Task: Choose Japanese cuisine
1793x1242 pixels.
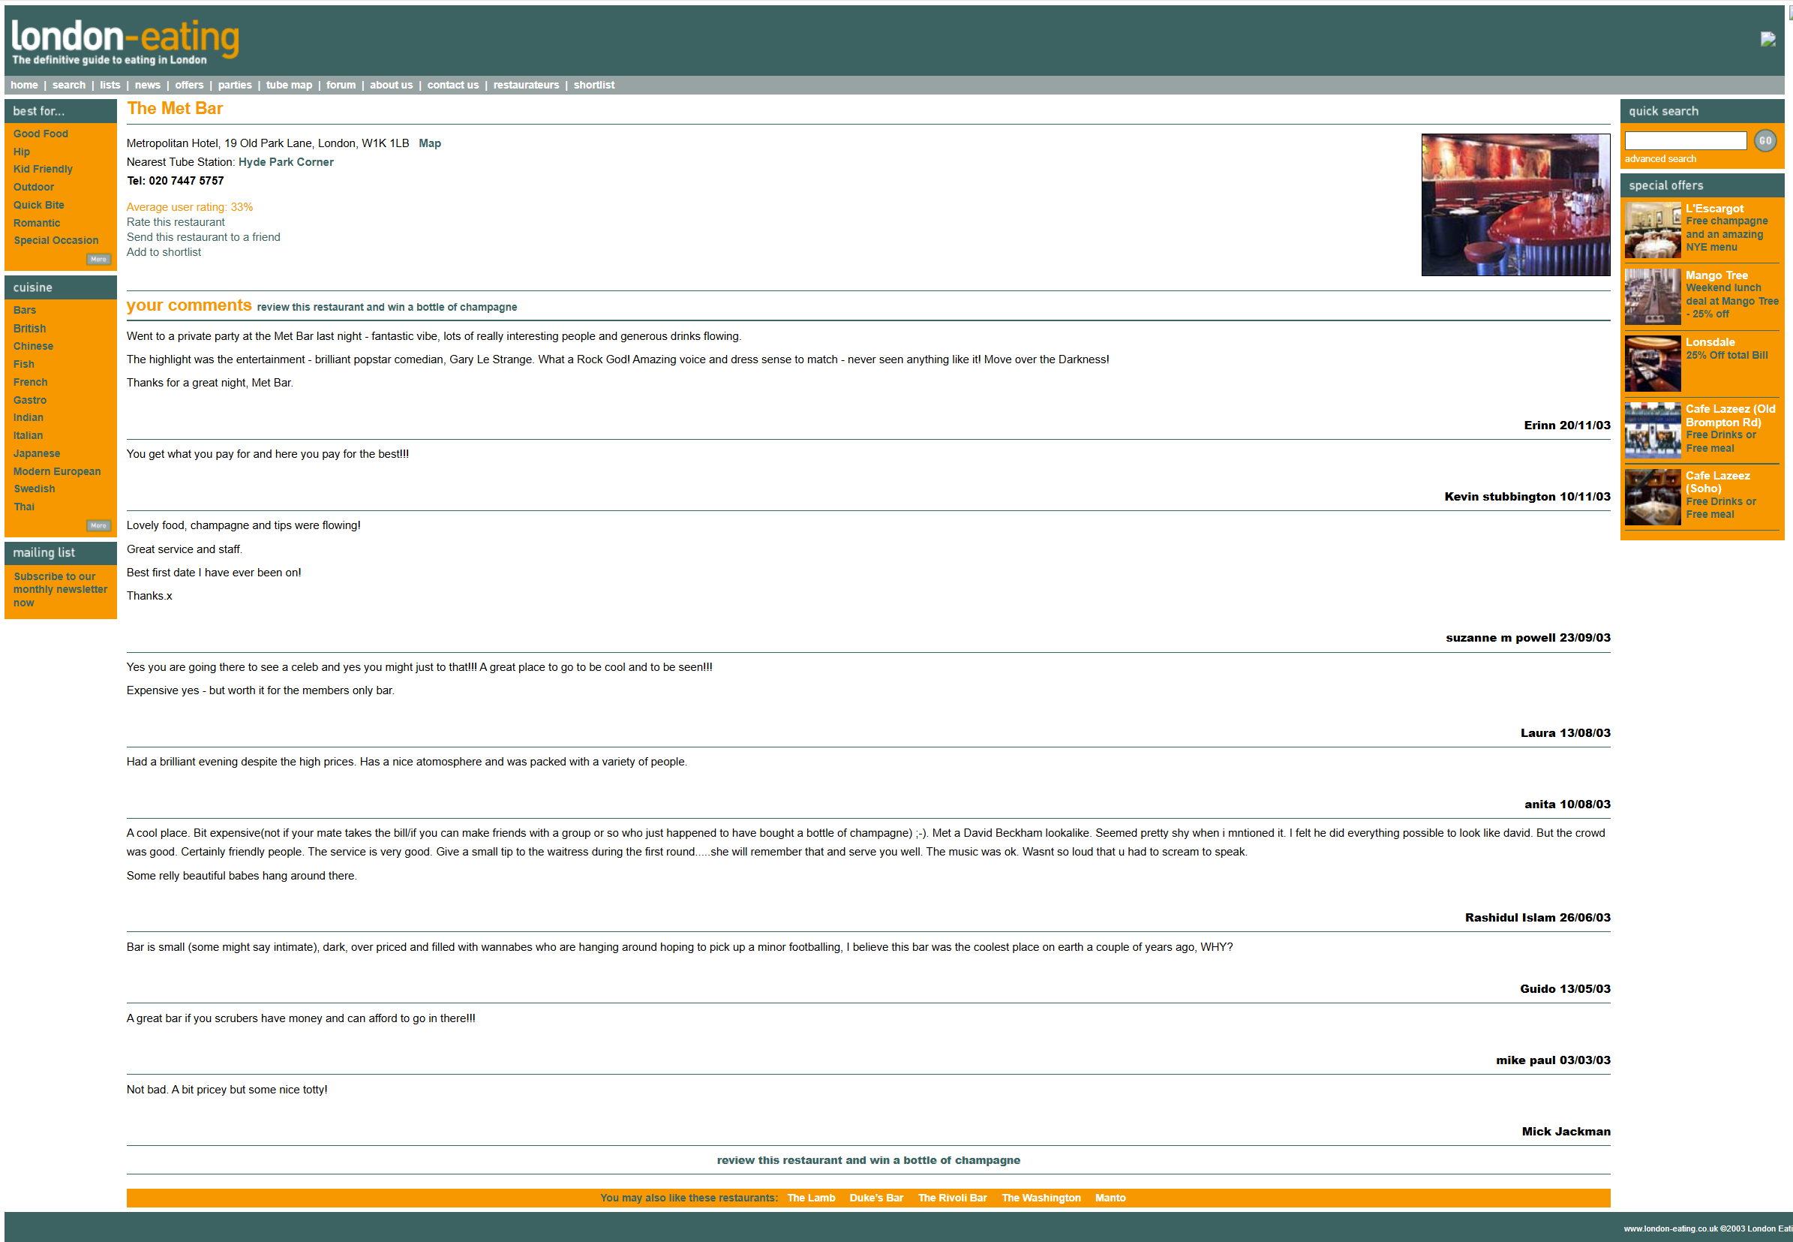Action: click(x=37, y=453)
